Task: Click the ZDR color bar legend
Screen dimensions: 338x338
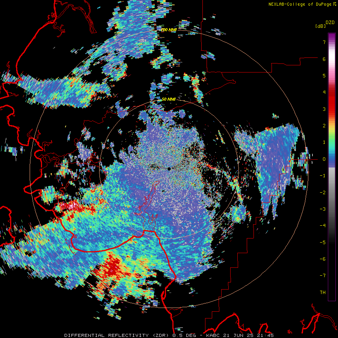Action: tap(332, 167)
